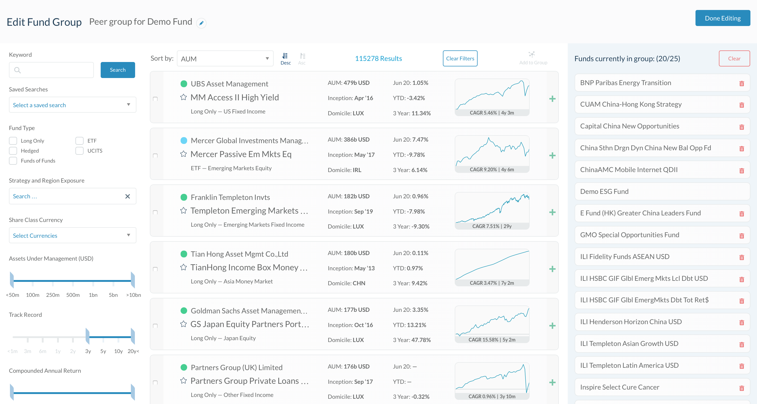Click the pencil icon to rename the group

(201, 23)
